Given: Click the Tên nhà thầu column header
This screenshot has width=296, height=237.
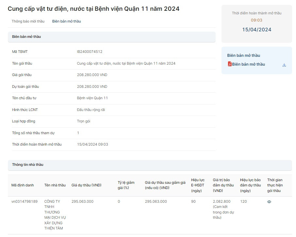Looking at the screenshot, I should pos(55,185).
